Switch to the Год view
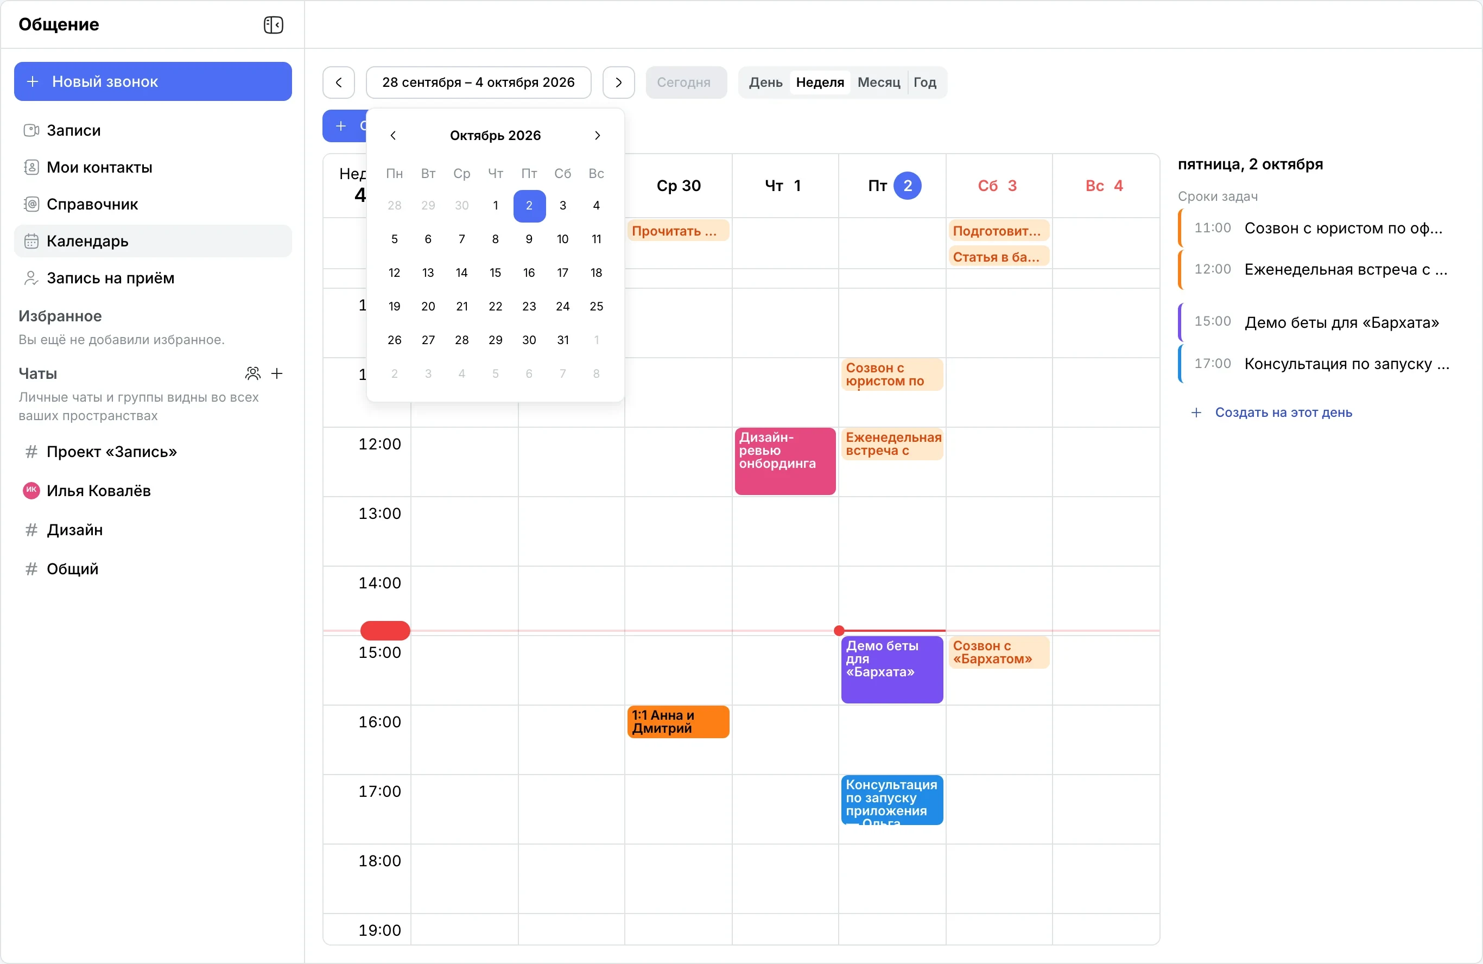Viewport: 1483px width, 964px height. (924, 83)
